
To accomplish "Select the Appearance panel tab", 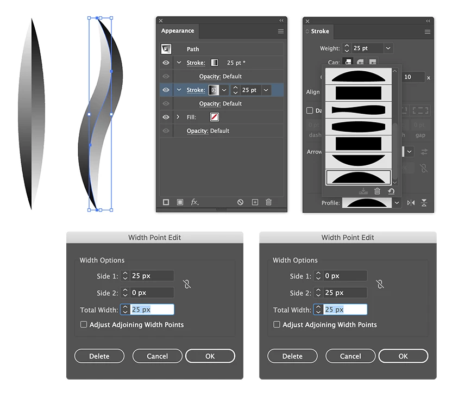I will coord(178,31).
